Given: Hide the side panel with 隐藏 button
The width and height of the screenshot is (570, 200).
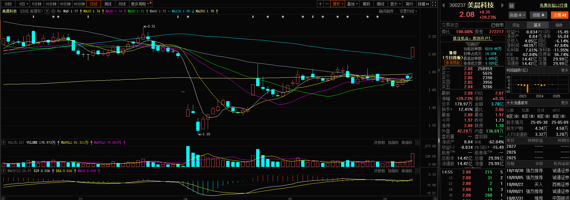Looking at the screenshot, I should (x=423, y=4).
